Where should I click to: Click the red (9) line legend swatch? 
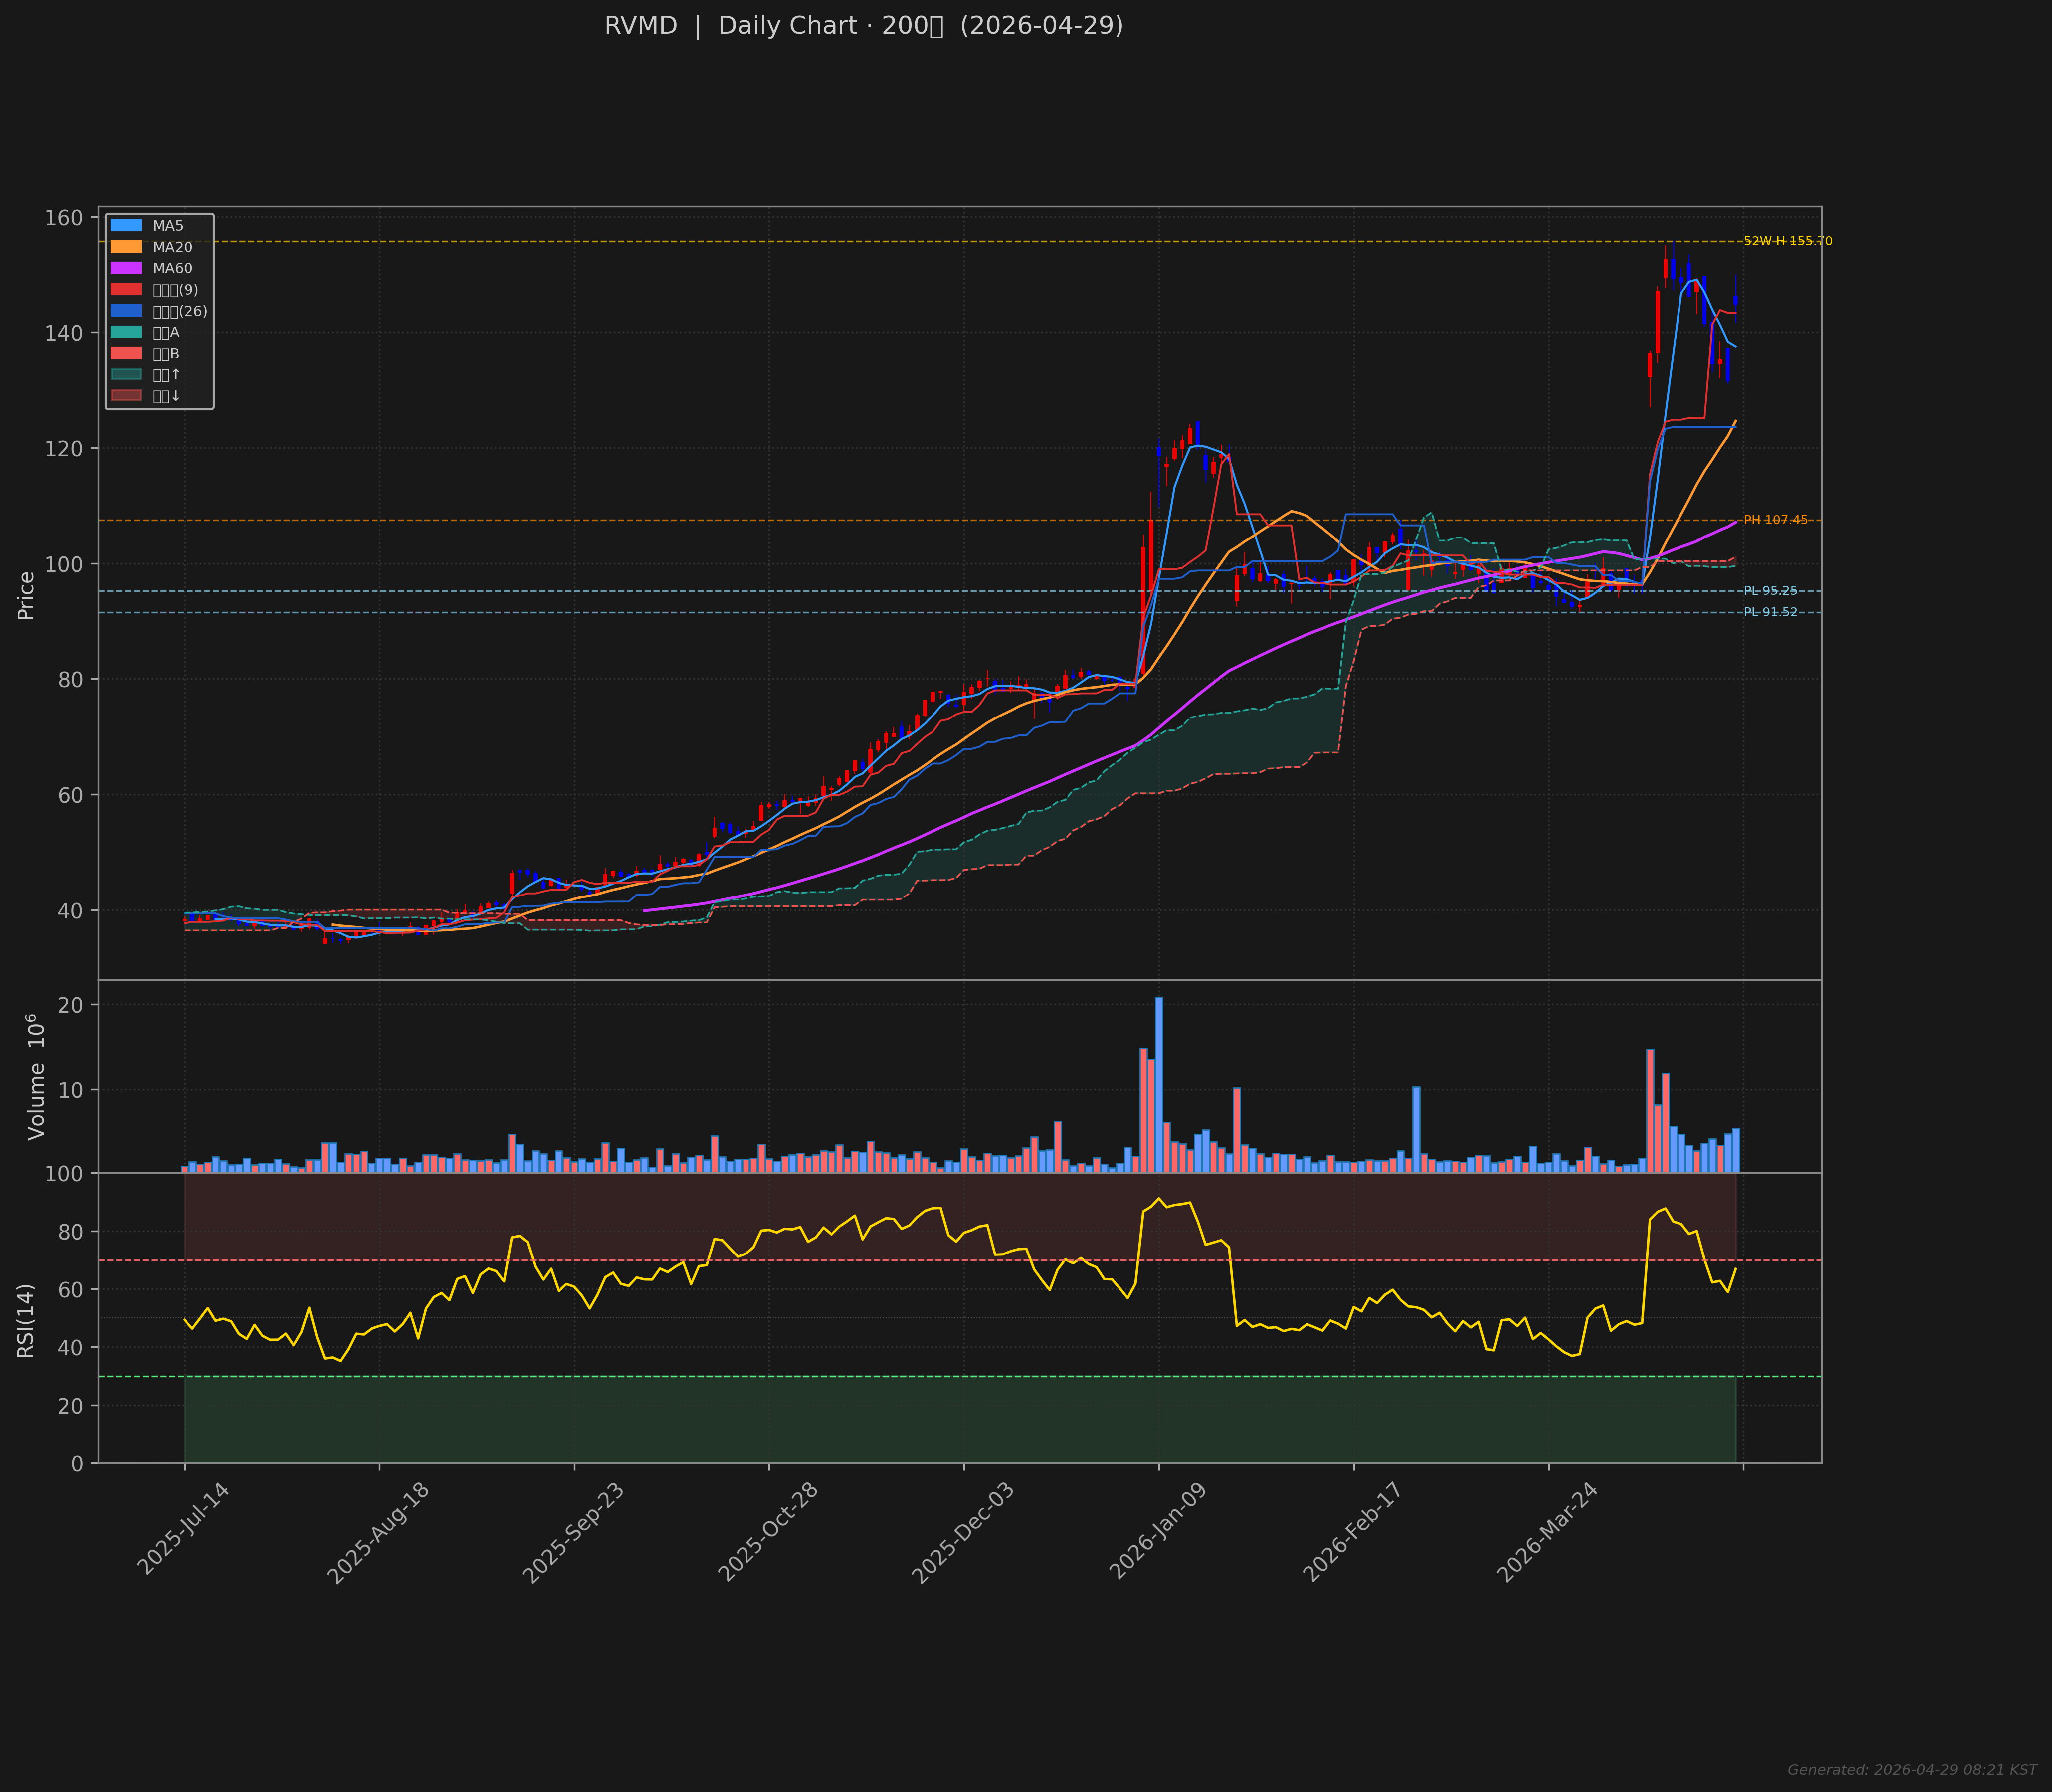coord(126,290)
